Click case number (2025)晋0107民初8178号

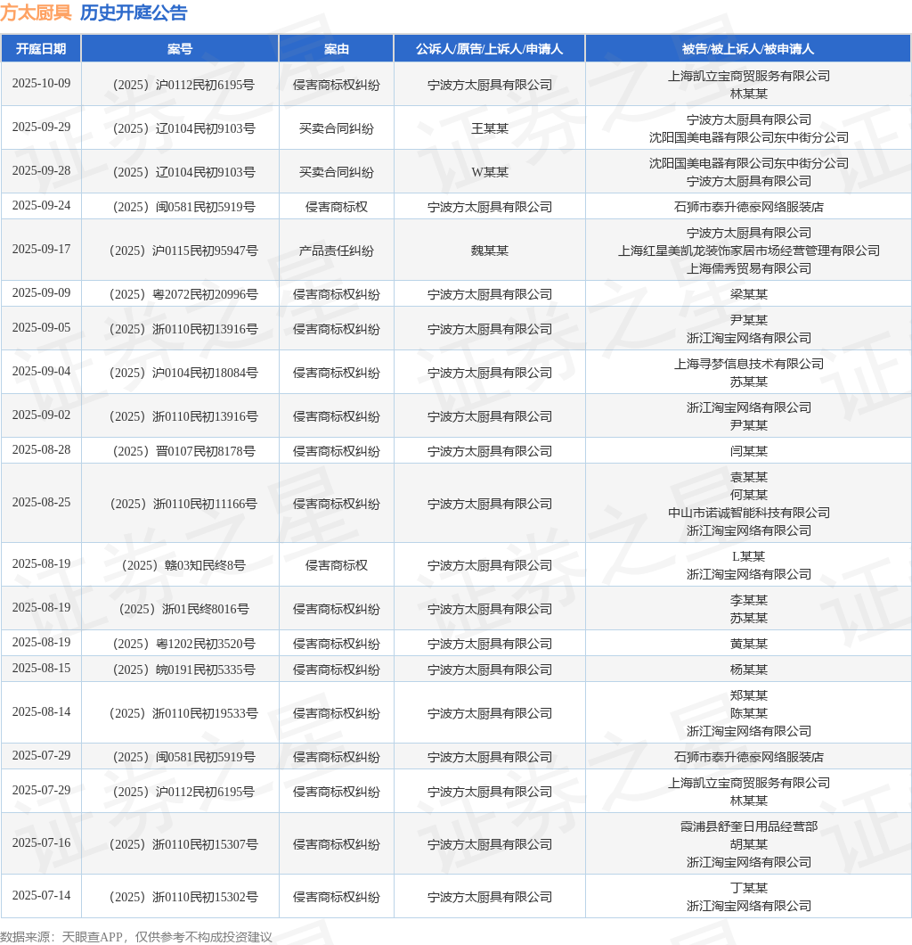click(x=183, y=451)
